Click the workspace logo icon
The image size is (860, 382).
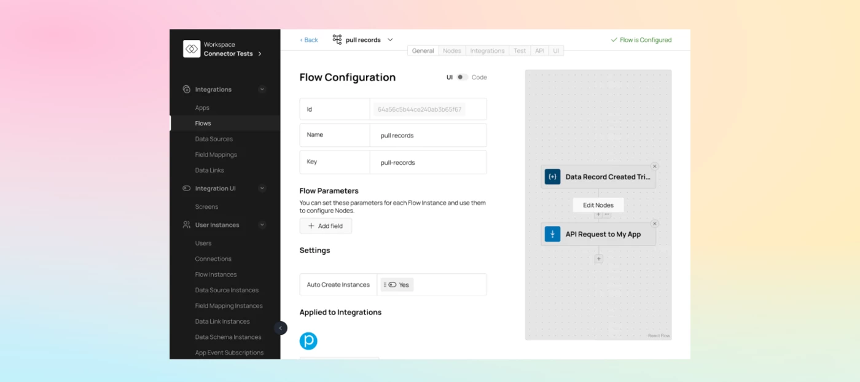pyautogui.click(x=192, y=49)
